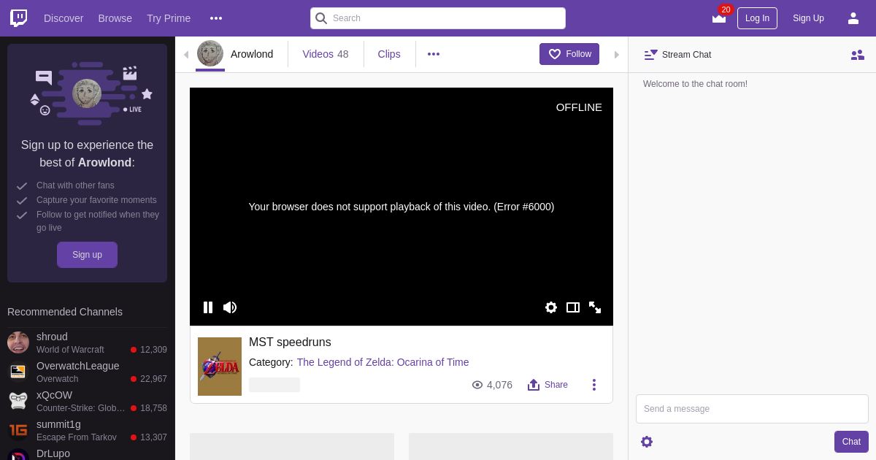Open chat settings gear icon
The width and height of the screenshot is (876, 460).
647,442
